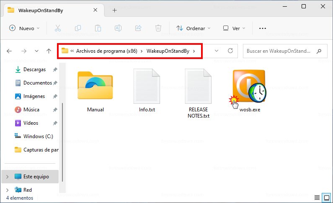333x203 pixels.
Task: Click the wosb.exe file name label
Action: [x=250, y=110]
